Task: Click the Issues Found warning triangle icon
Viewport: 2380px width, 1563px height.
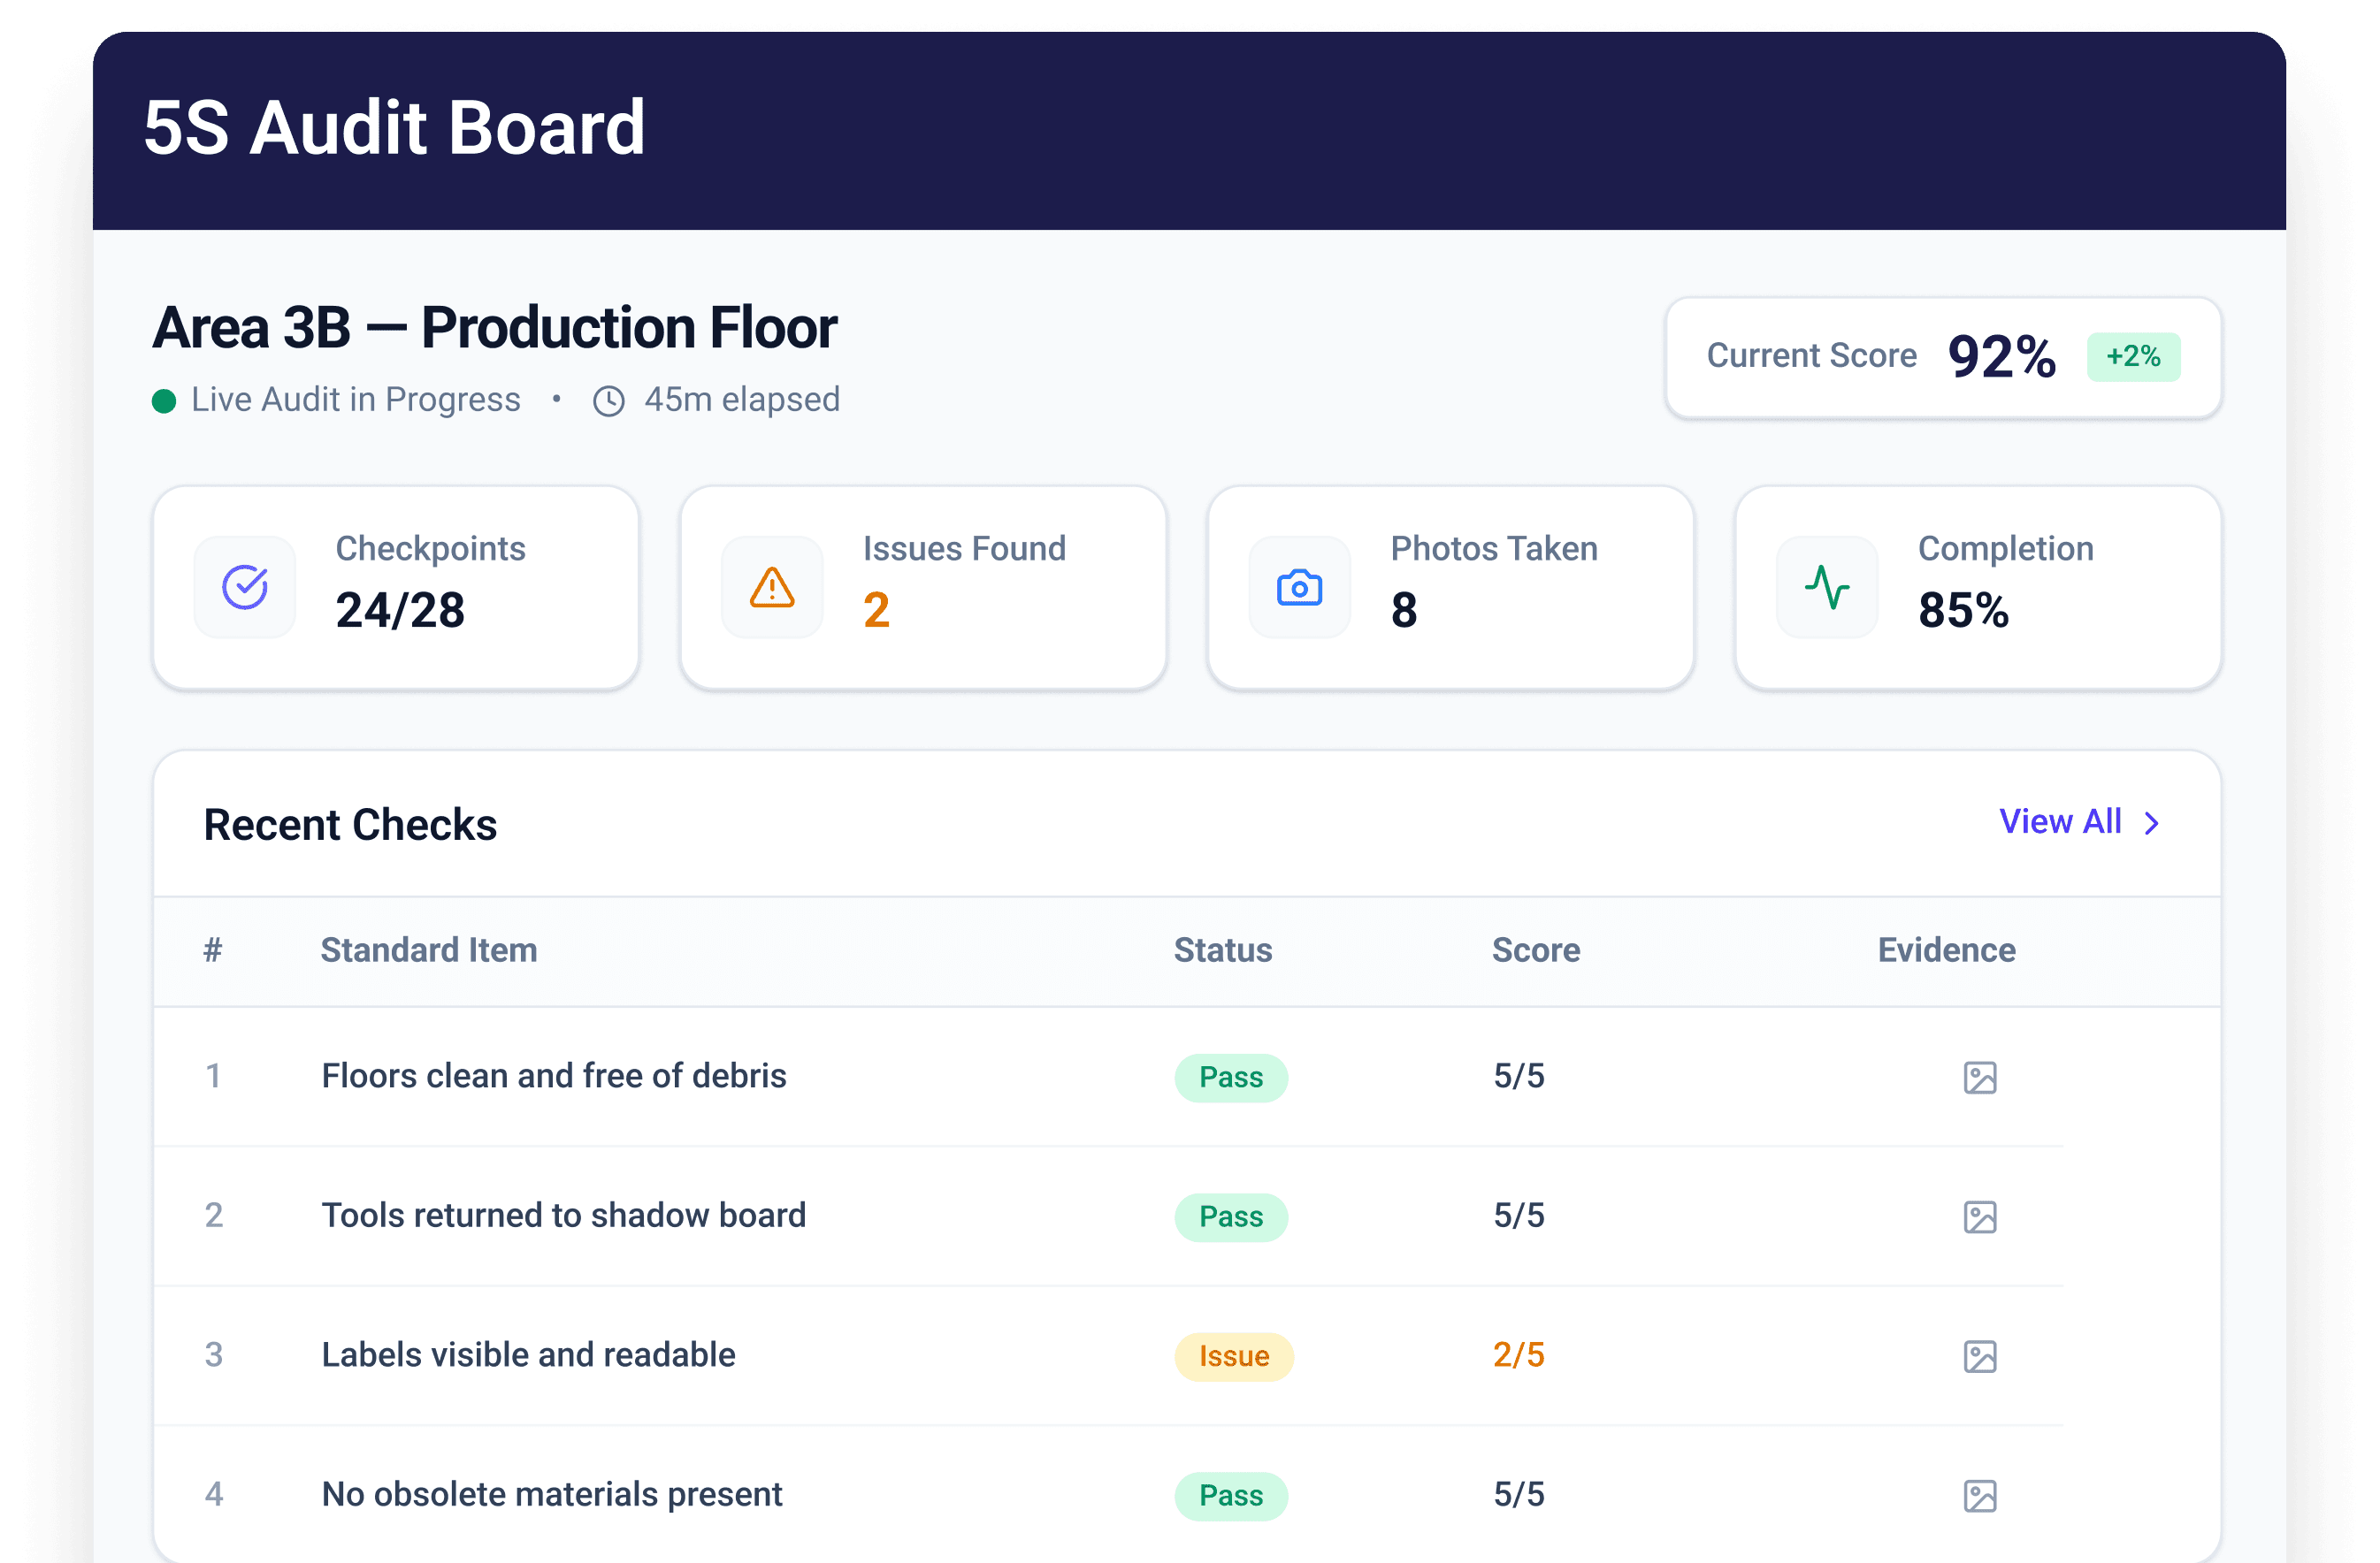Action: click(x=772, y=588)
